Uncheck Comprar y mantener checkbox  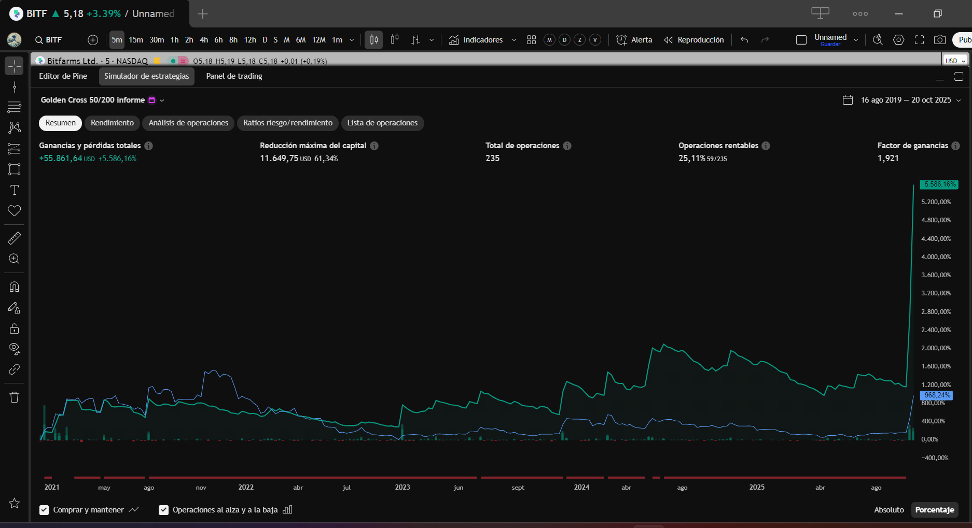coord(44,510)
